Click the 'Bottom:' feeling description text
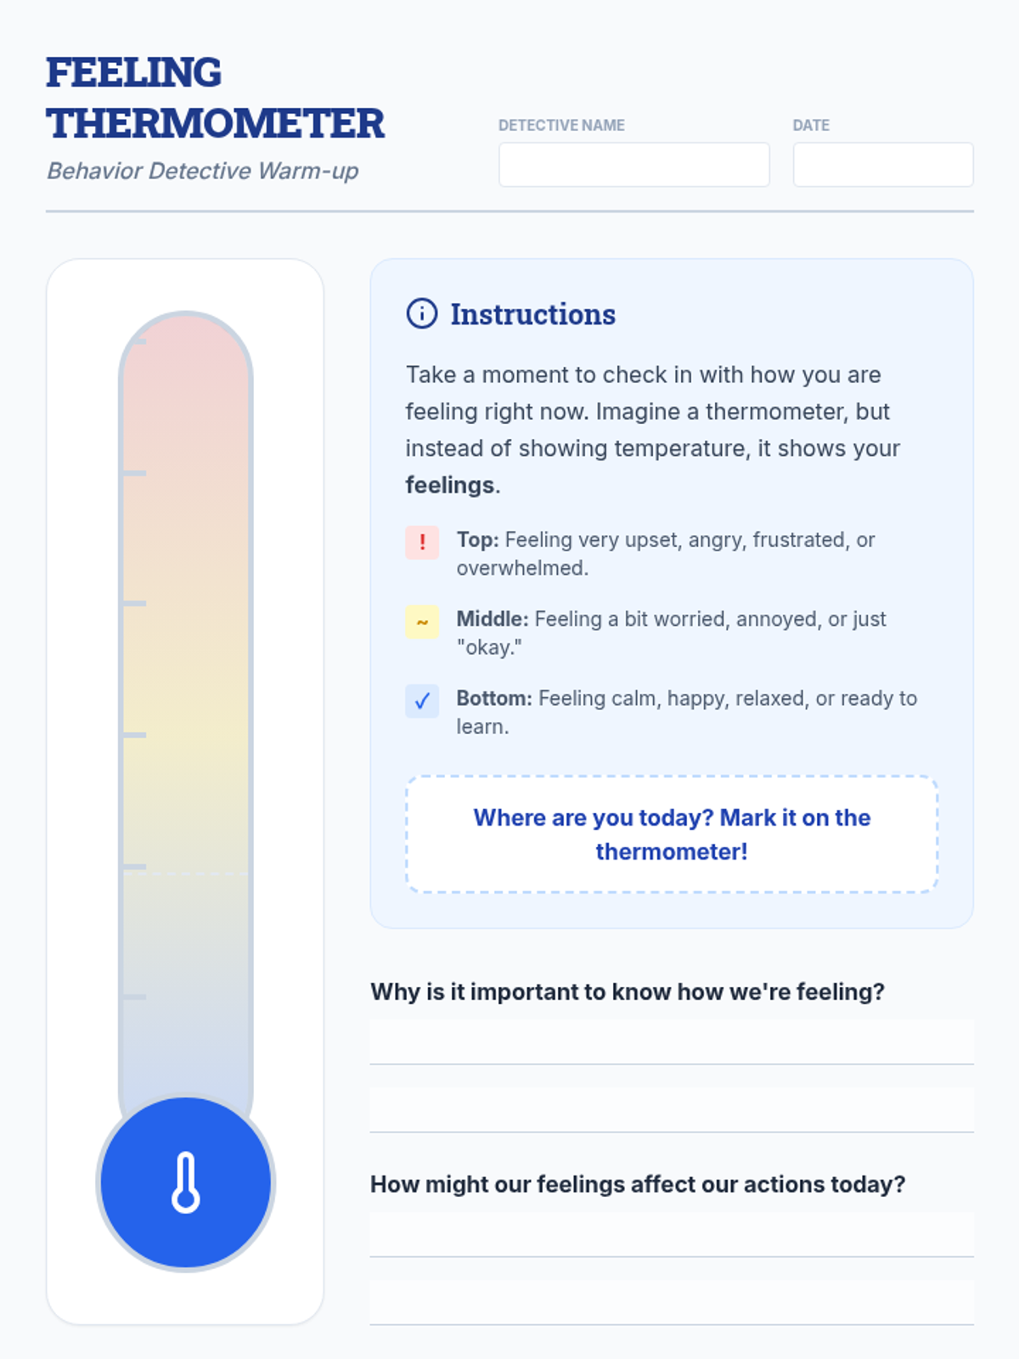The image size is (1019, 1359). pyautogui.click(x=687, y=713)
